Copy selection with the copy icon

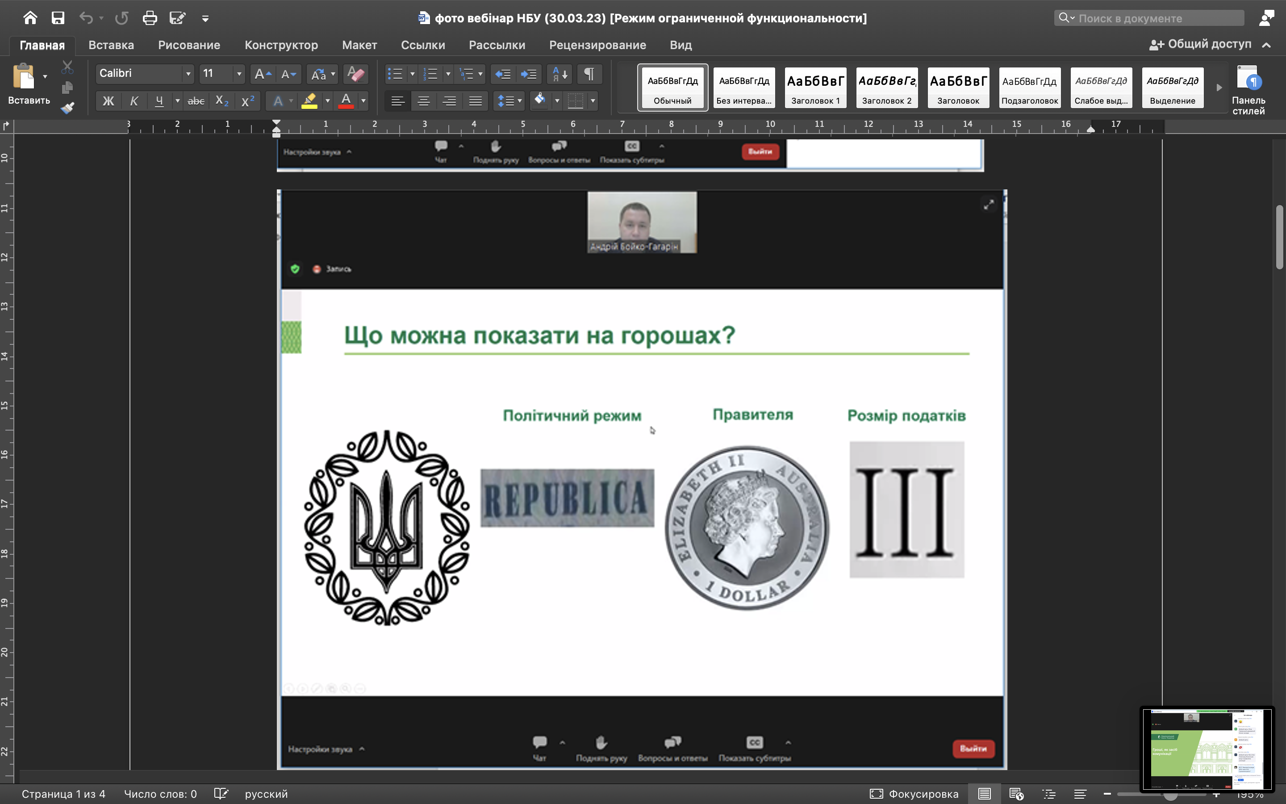(67, 87)
